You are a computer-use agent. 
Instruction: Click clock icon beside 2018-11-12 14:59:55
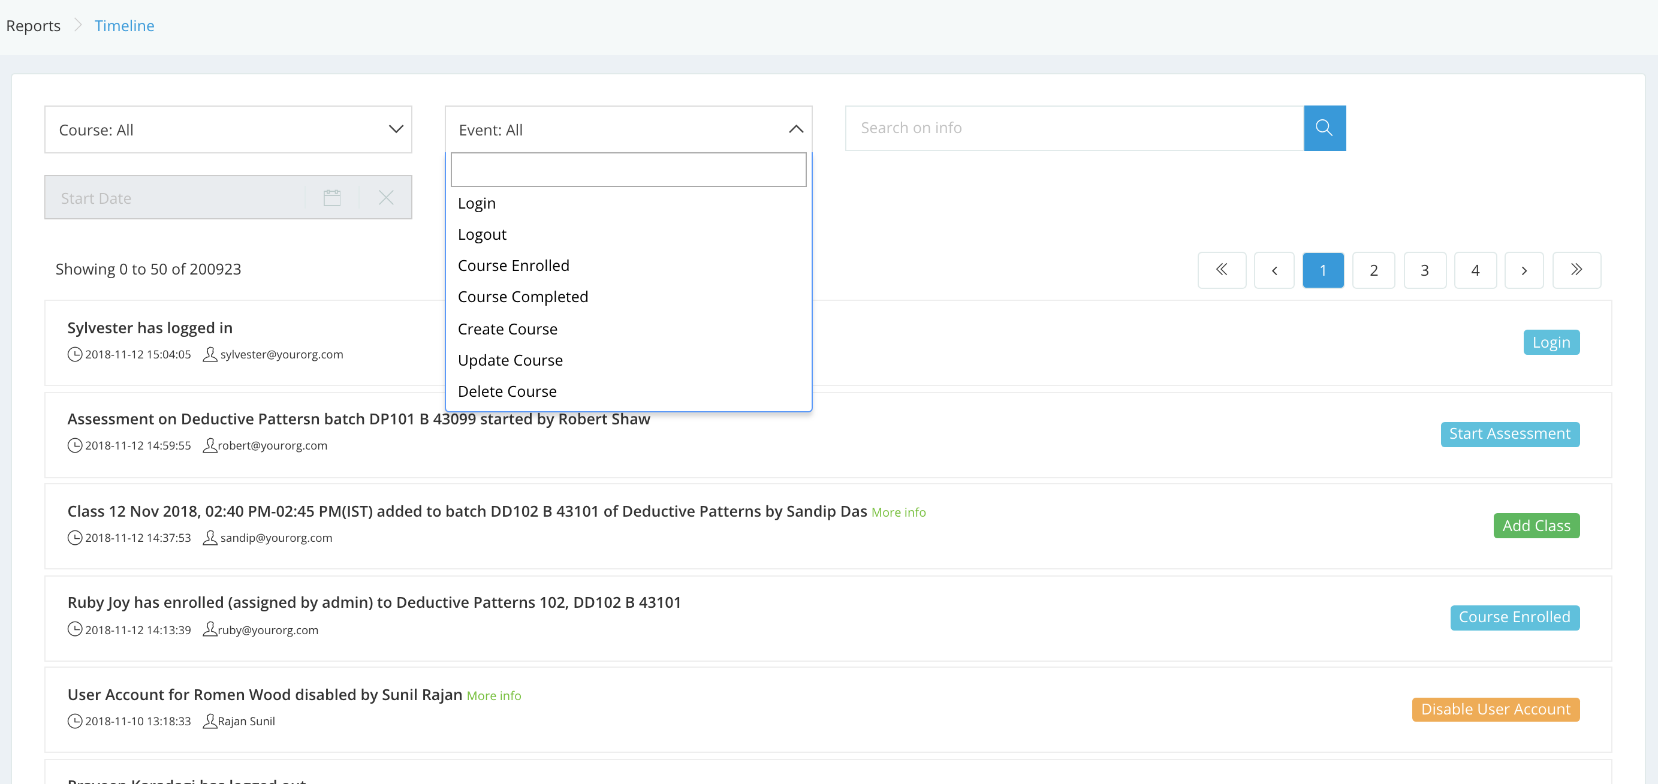point(76,445)
